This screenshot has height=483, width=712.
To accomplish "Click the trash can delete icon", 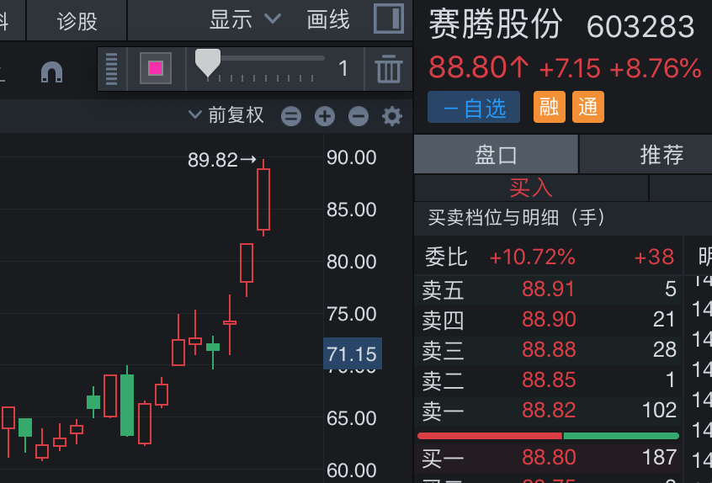I will tap(388, 69).
